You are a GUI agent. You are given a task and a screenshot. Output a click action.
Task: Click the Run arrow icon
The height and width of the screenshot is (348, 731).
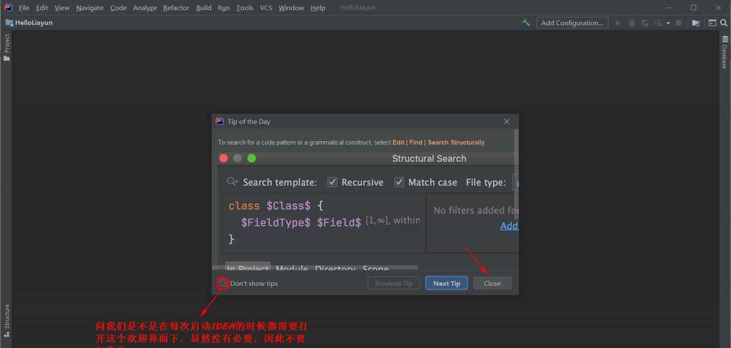618,22
